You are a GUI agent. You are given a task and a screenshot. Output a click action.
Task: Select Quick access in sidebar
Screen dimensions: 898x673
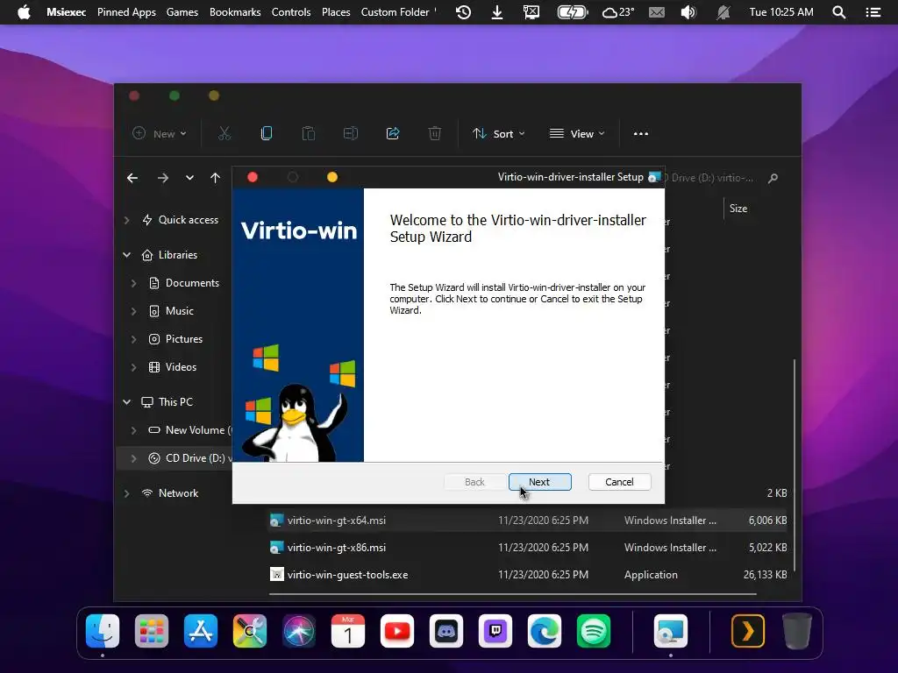180,220
